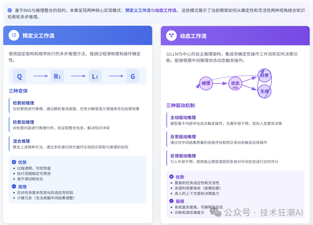Click the description under 主动驱动推理
Screen dimensions: 313x225
point(226,124)
